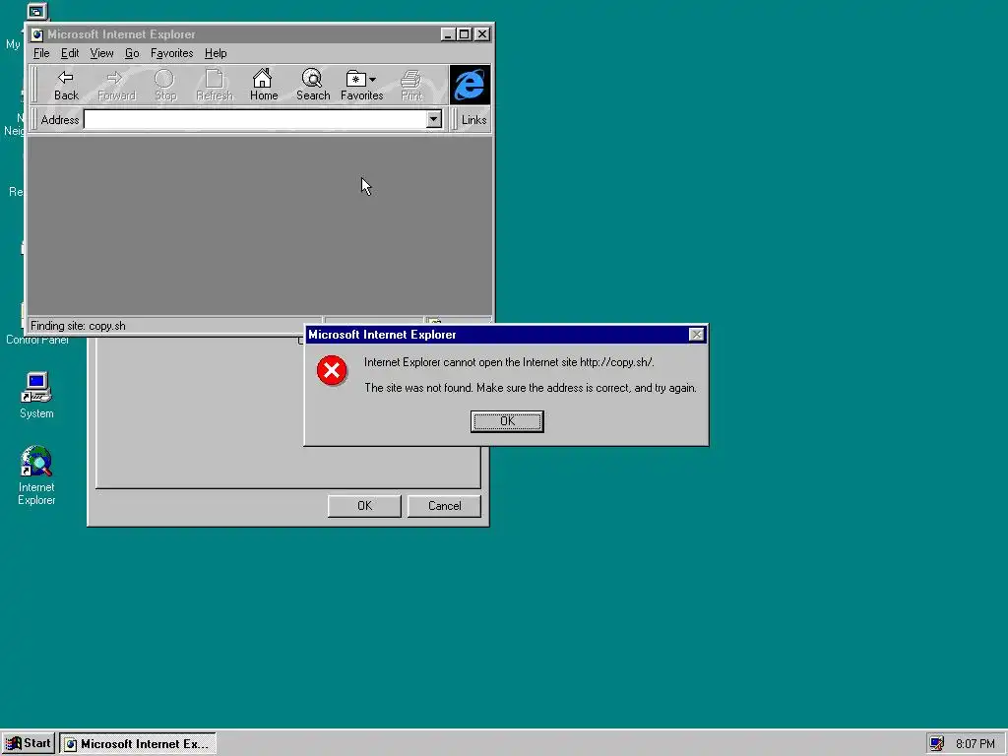Select the System desktop icon
The width and height of the screenshot is (1008, 756).
pos(36,396)
